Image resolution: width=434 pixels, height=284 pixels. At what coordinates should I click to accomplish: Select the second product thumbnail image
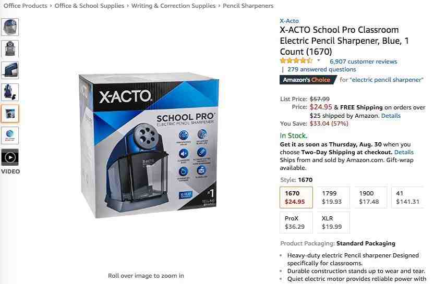tap(10, 48)
